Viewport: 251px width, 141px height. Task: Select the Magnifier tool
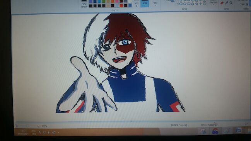click(231, 3)
